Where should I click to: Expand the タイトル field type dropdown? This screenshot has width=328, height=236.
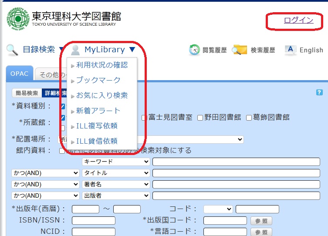point(116,173)
